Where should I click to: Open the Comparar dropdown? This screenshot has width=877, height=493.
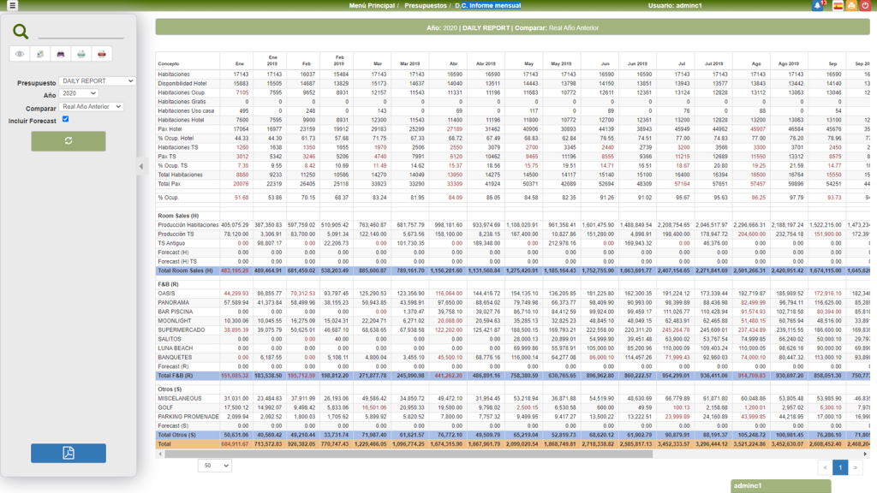pos(91,106)
